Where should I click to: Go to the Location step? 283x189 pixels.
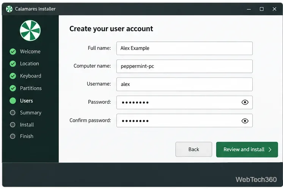[x=30, y=64]
